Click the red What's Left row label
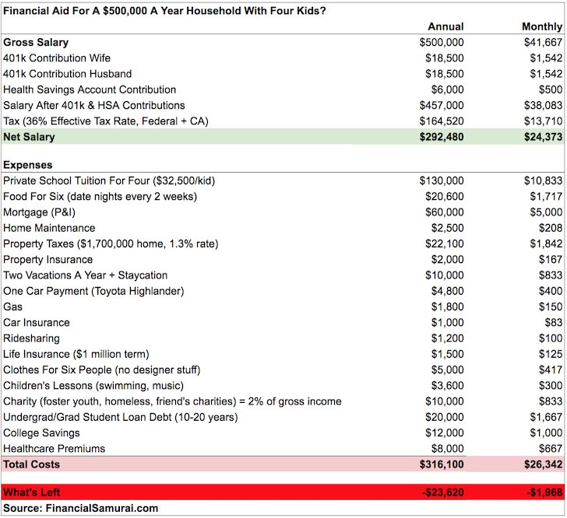Viewport: 567px width, 518px height. pyautogui.click(x=31, y=492)
